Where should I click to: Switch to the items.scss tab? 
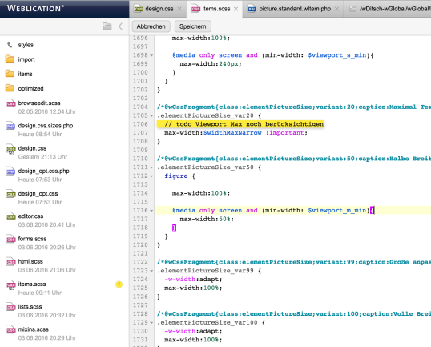point(215,9)
